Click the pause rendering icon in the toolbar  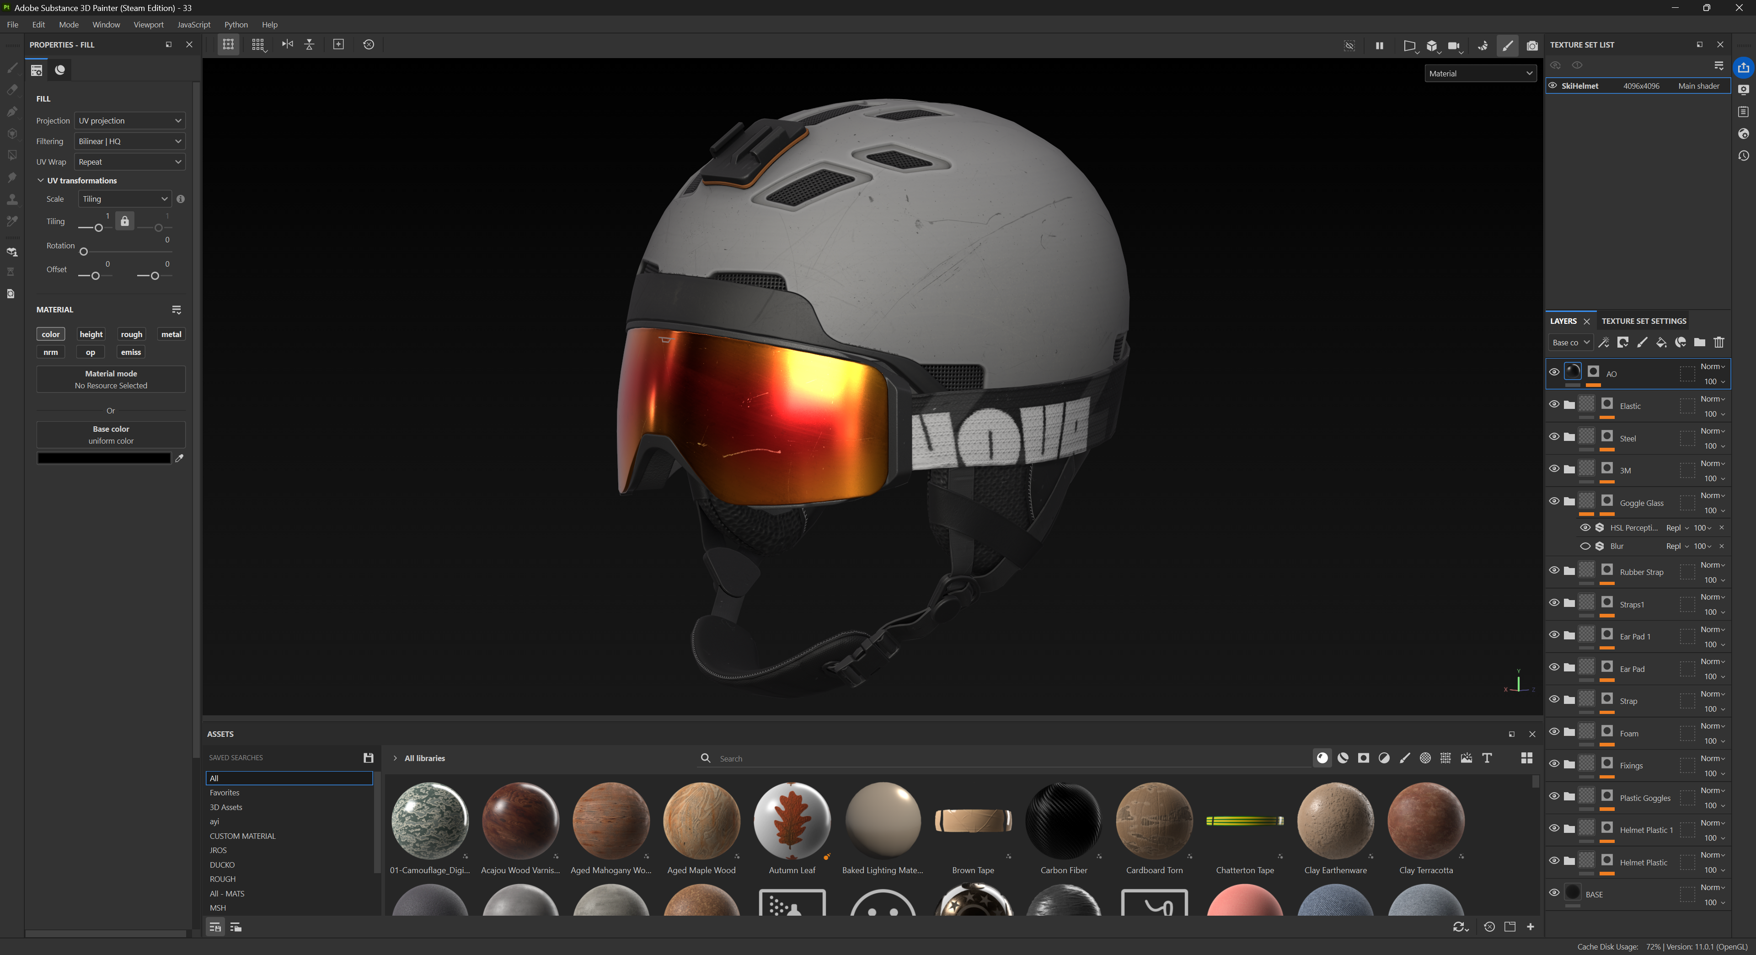[1379, 46]
